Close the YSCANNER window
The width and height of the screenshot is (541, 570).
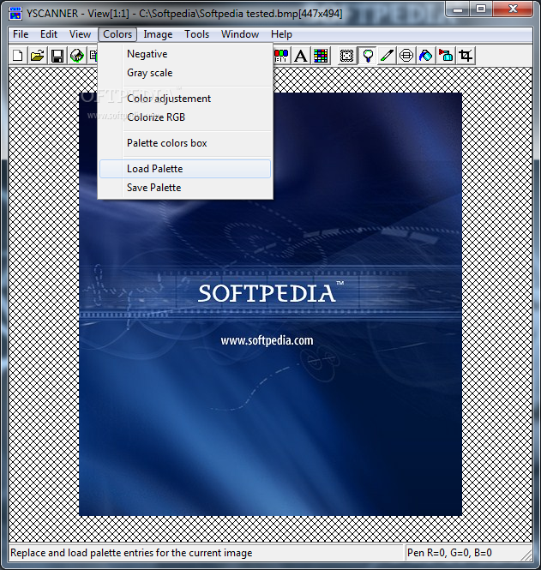point(513,9)
